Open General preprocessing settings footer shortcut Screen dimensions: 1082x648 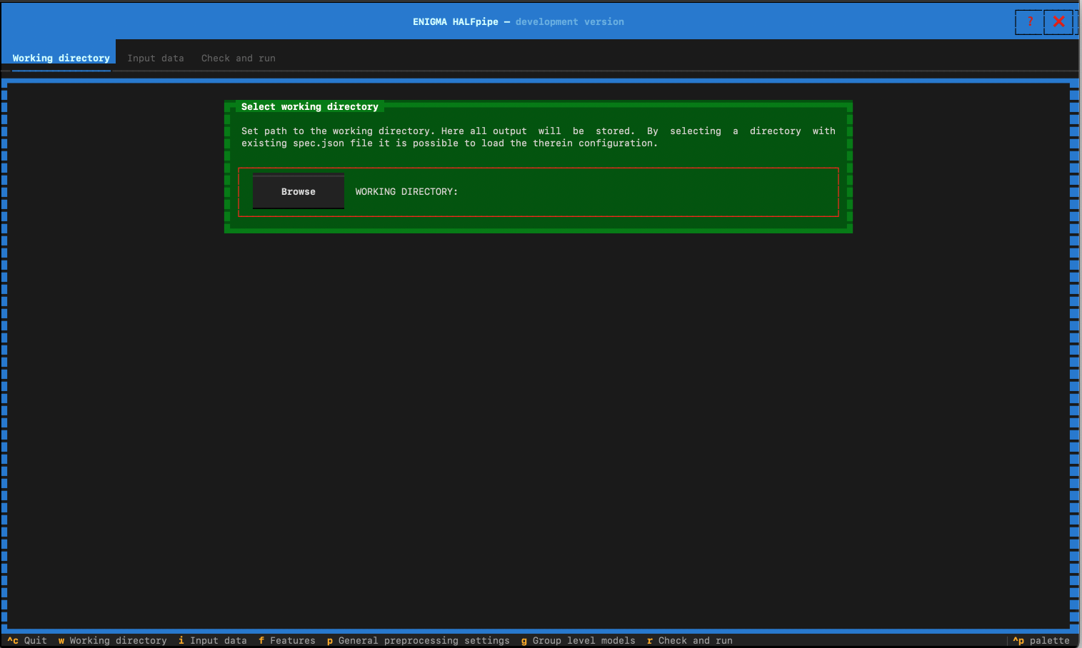(419, 640)
